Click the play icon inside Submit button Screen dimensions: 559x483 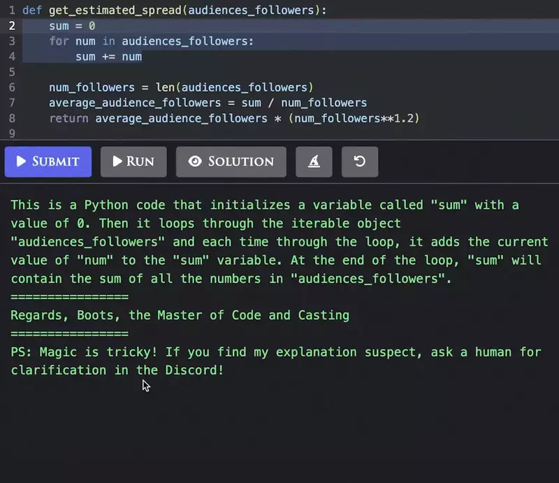tap(21, 161)
